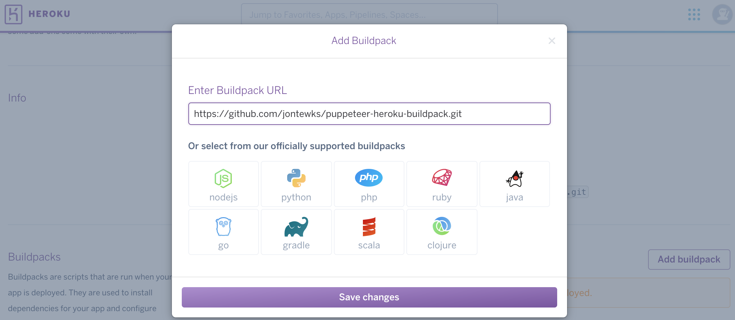This screenshot has width=735, height=320.
Task: Select the go gopher buildpack
Action: click(224, 232)
